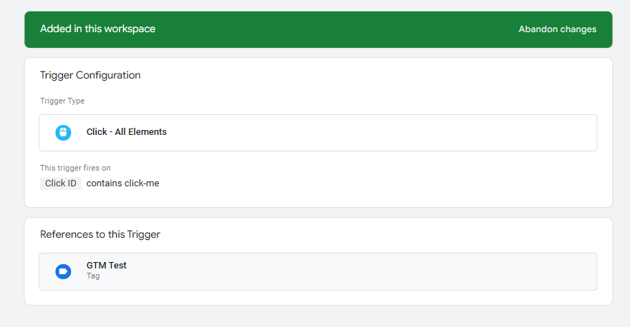The width and height of the screenshot is (630, 327).
Task: Click the Trigger Configuration heading
Action: point(90,76)
